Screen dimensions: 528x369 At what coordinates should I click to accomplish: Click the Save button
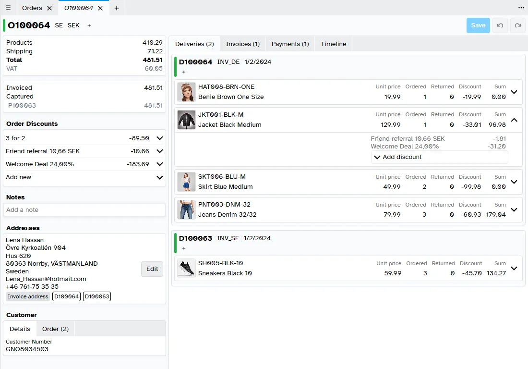click(x=478, y=25)
